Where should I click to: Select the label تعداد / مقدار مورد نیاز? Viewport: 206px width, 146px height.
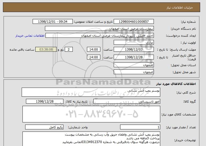coord(181,127)
